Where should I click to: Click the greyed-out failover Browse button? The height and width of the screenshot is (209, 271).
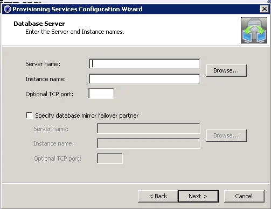click(226, 135)
